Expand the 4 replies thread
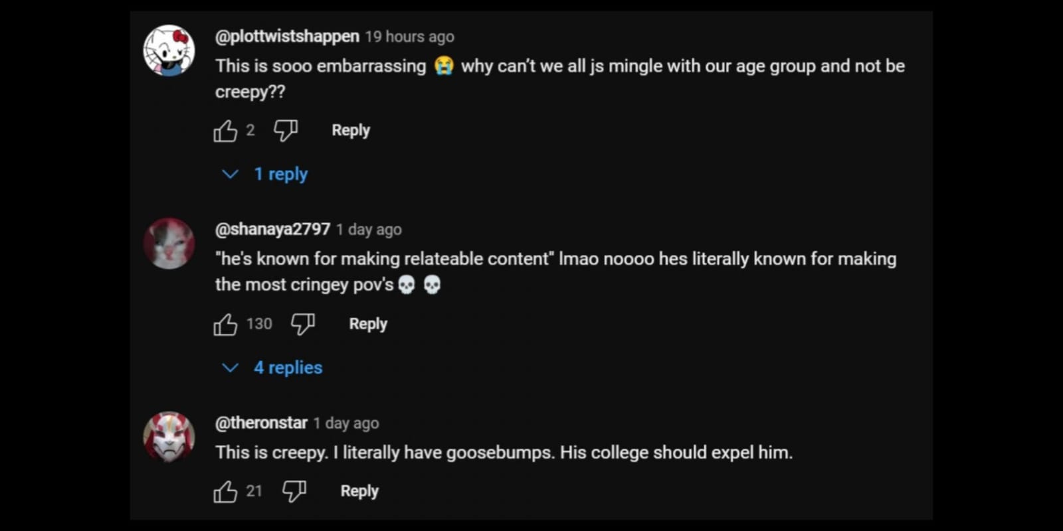1063x531 pixels. [x=288, y=368]
